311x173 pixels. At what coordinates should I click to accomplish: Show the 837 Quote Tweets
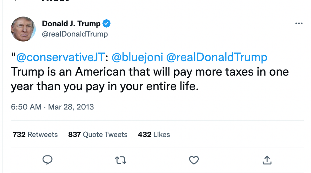point(98,135)
